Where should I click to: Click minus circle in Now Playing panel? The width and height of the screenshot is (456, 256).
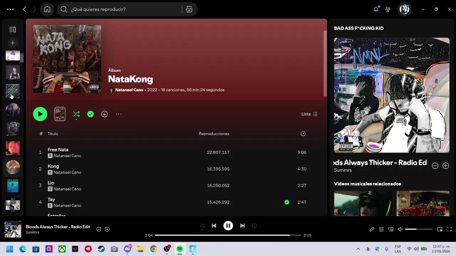435,166
